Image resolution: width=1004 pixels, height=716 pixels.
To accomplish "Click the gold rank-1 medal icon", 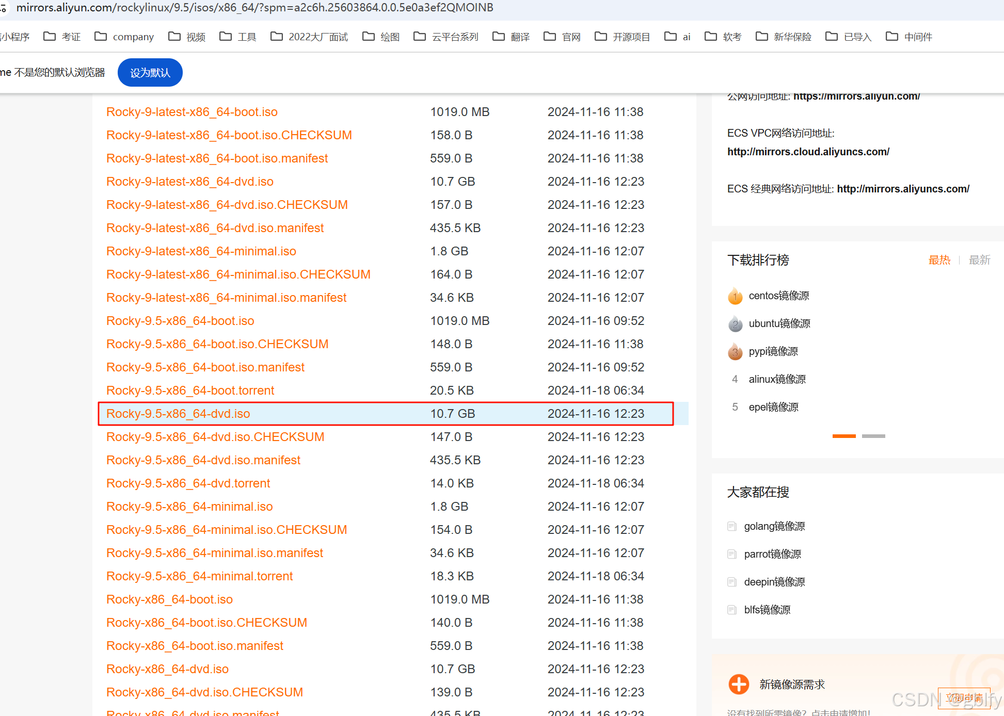I will [735, 296].
